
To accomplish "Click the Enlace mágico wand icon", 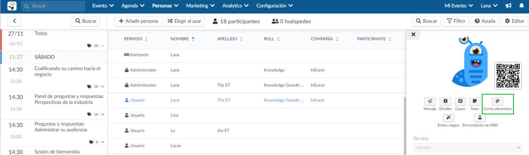I will click(448, 118).
